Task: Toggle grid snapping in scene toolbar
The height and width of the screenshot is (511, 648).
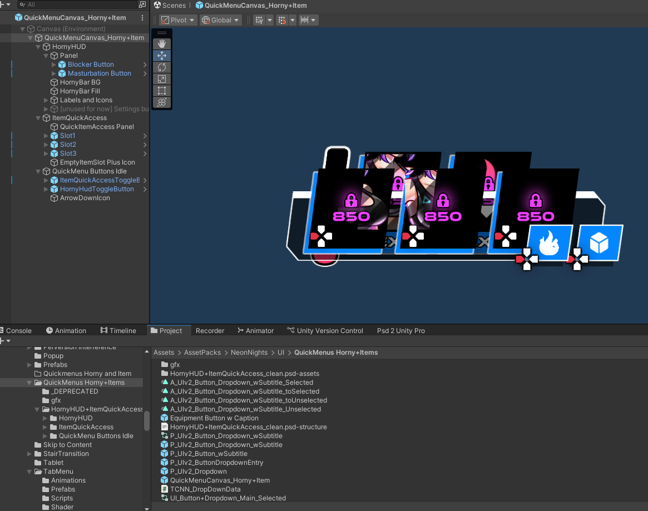Action: pyautogui.click(x=281, y=20)
